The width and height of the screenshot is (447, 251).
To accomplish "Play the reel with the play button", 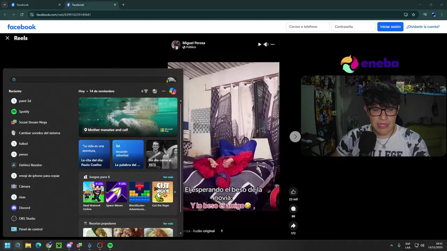I will (259, 44).
